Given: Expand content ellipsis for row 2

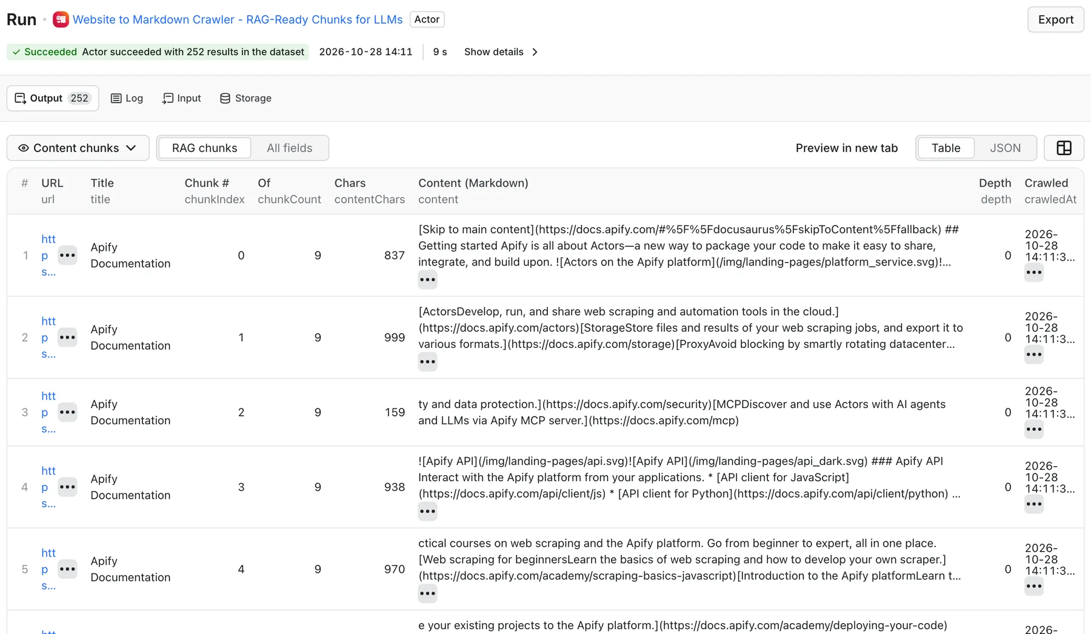Looking at the screenshot, I should (427, 362).
